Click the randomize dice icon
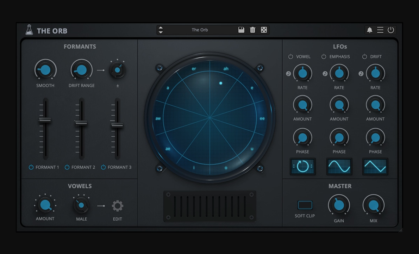This screenshot has width=419, height=254. coord(264,30)
